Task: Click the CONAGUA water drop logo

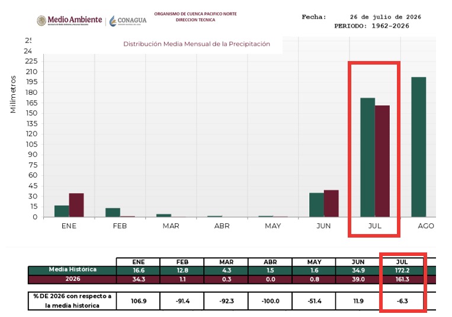Action: coord(113,21)
